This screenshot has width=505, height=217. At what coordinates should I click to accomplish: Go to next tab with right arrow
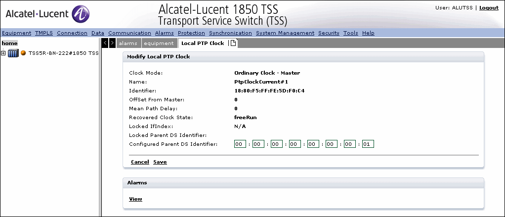coord(112,43)
